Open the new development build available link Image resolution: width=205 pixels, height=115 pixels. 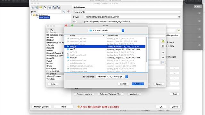(x=100, y=107)
